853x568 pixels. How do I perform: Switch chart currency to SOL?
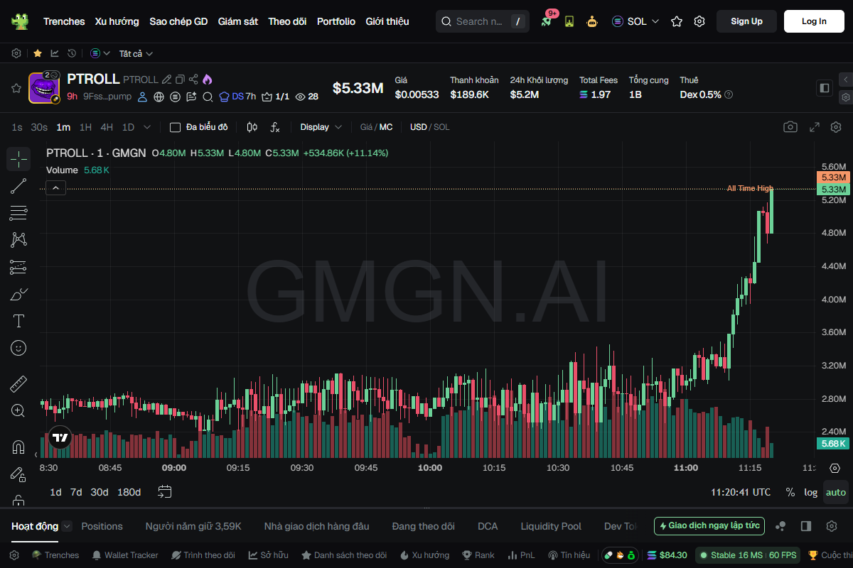(x=441, y=127)
